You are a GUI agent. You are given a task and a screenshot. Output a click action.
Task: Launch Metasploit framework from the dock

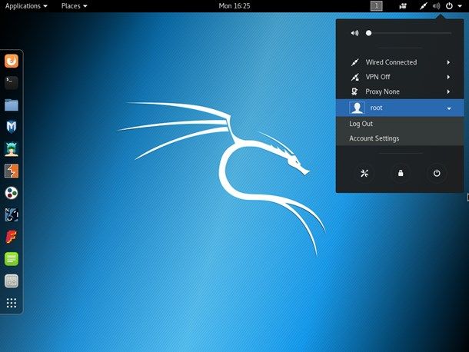tap(12, 127)
